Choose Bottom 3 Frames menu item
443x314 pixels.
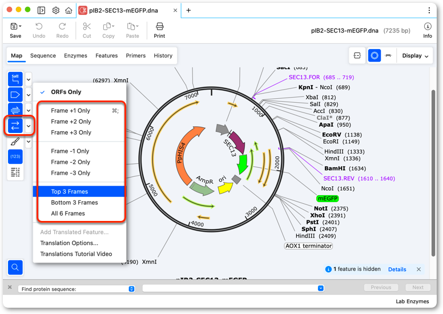[79, 203]
